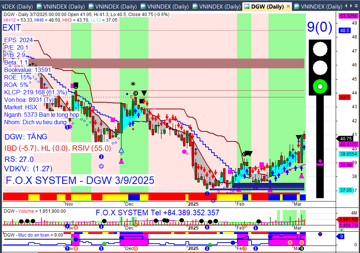Click the DGW: TĂNG trend label
This screenshot has width=360, height=253.
[26, 137]
